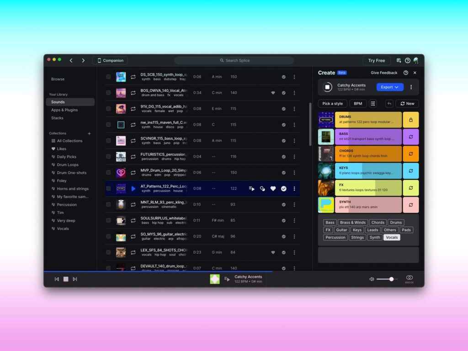Add AT_Patterns_122_Perc_Loop to queue icon
Screen dimensions: 468x351
tap(252, 189)
